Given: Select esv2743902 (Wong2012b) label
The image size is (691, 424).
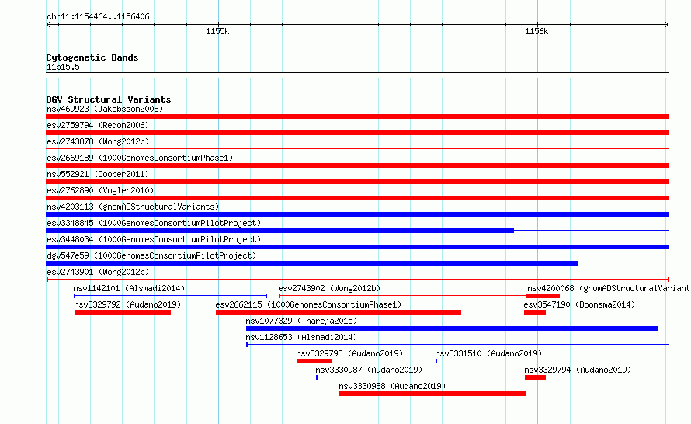Looking at the screenshot, I should pyautogui.click(x=329, y=288).
